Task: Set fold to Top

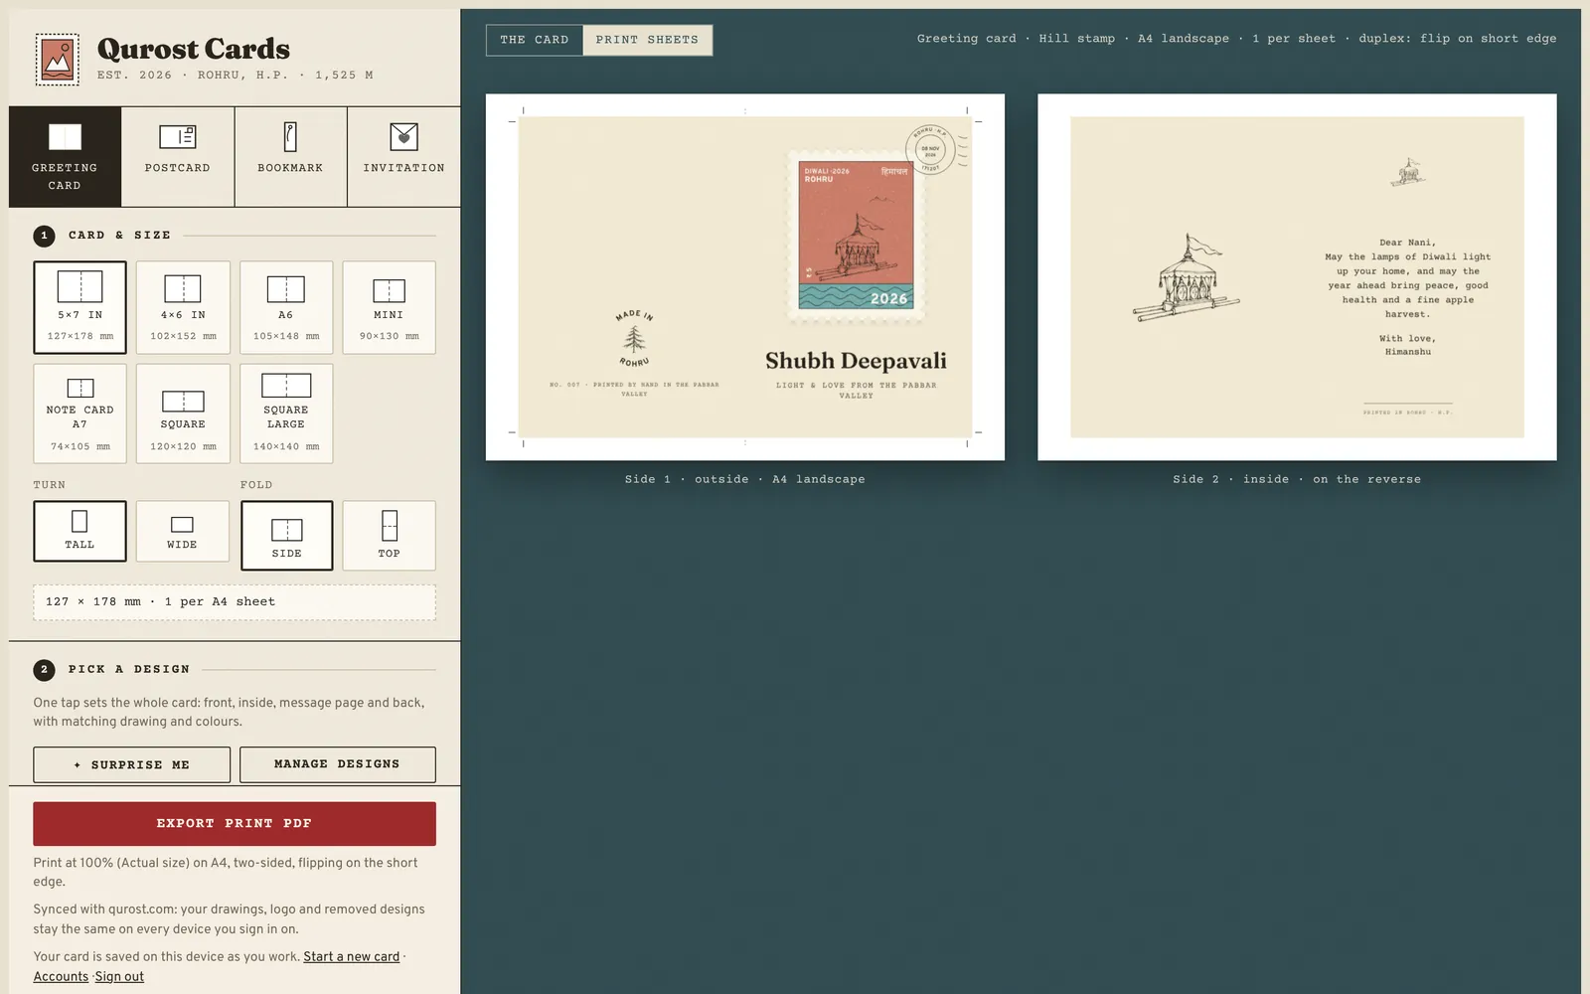Action: [389, 536]
